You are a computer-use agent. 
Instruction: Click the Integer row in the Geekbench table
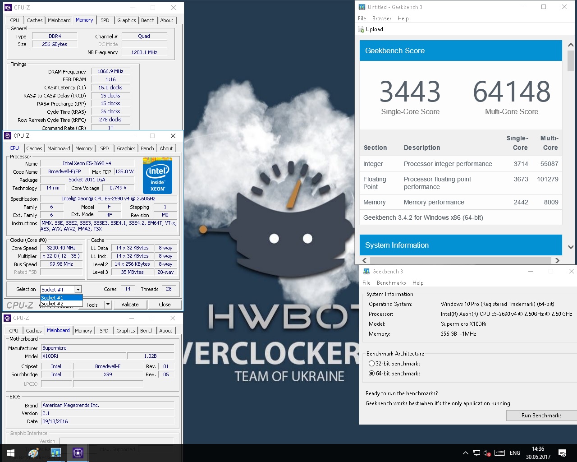pyautogui.click(x=461, y=164)
